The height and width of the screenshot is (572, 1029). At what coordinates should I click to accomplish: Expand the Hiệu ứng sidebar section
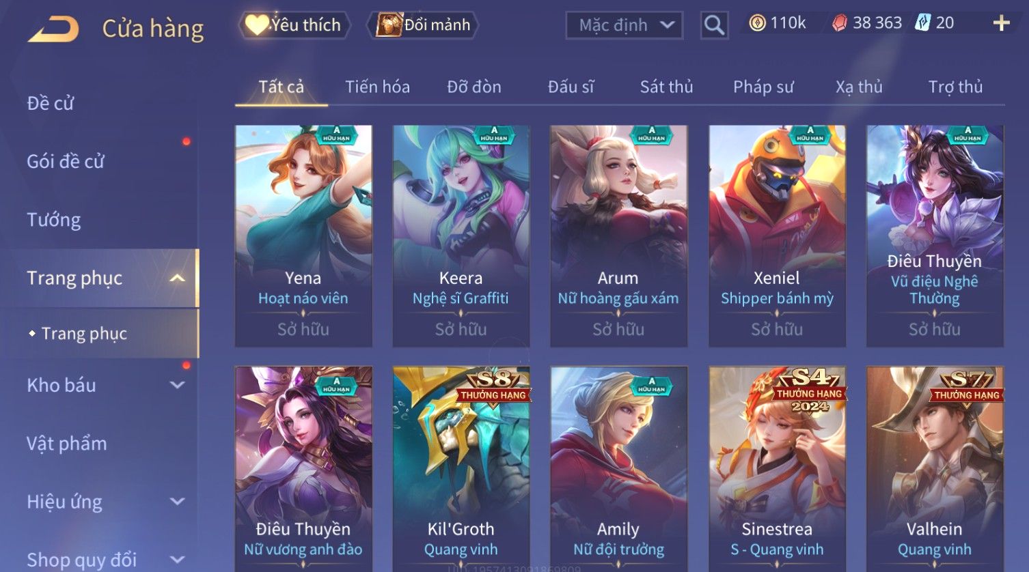point(177,502)
